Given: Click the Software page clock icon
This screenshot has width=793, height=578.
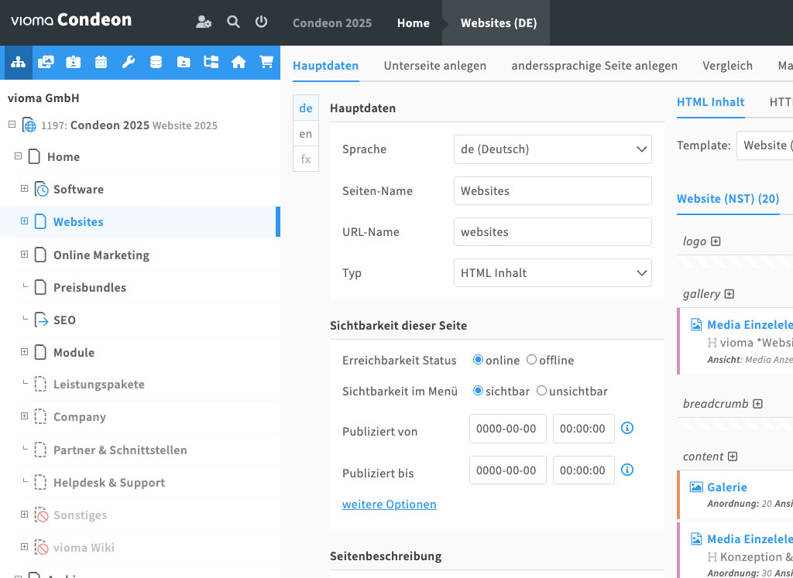Looking at the screenshot, I should pyautogui.click(x=42, y=190).
